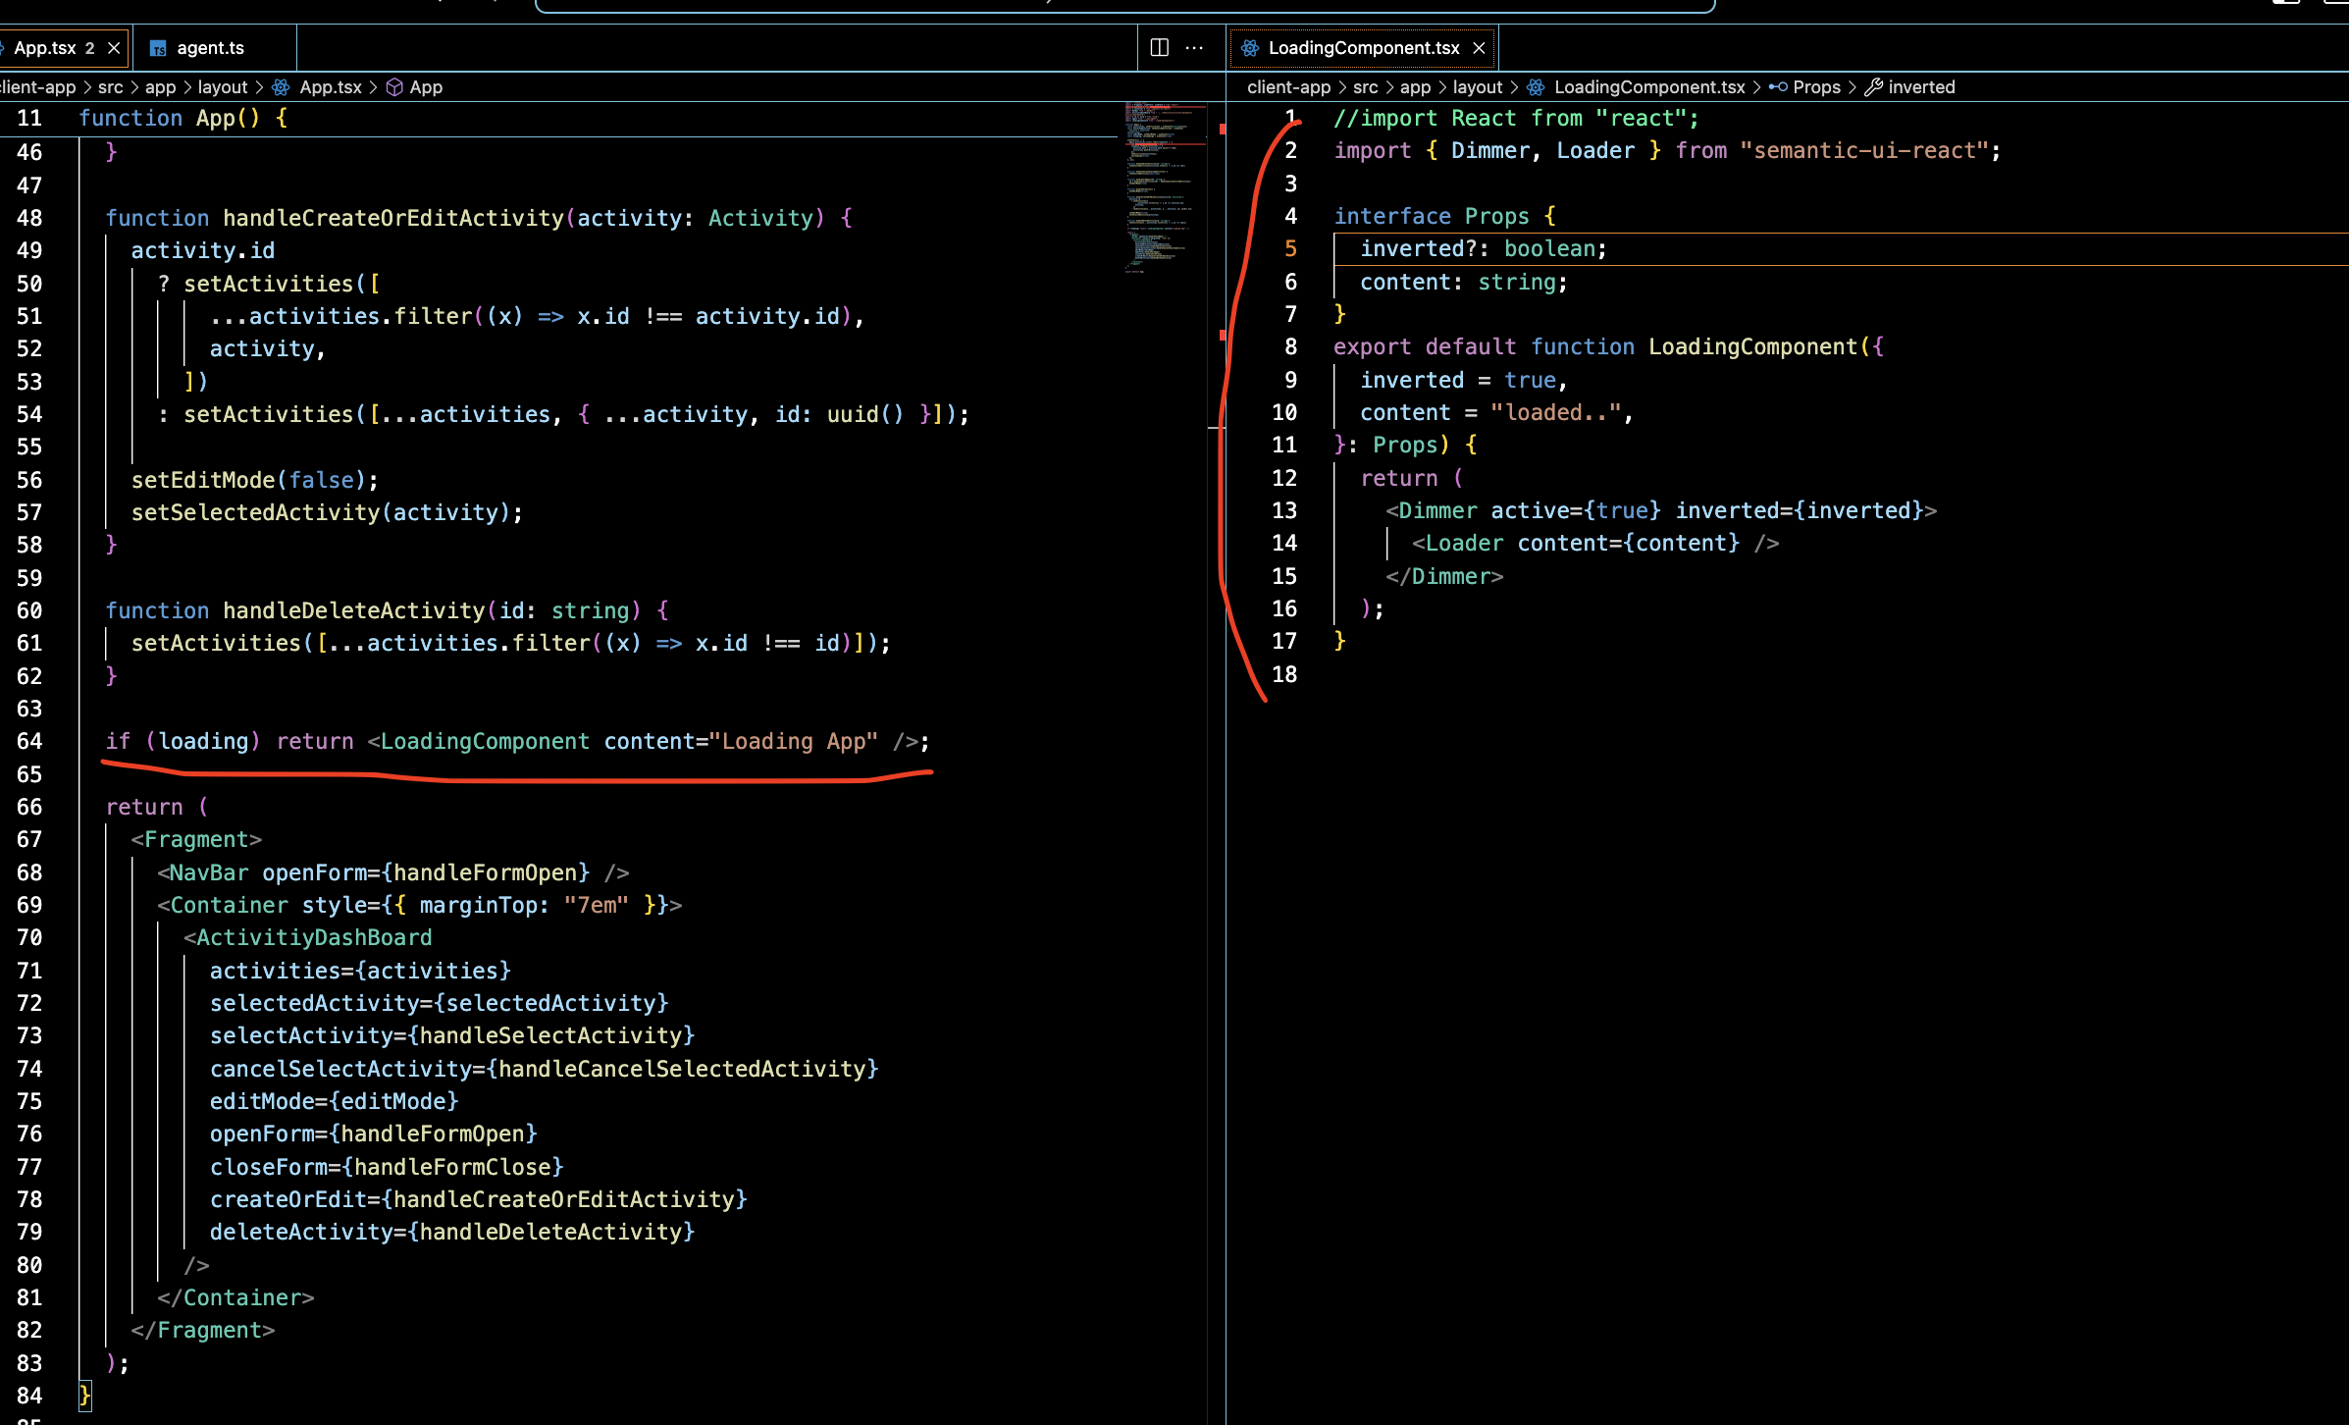Expand src breadcrumb in right editor

coord(1365,87)
